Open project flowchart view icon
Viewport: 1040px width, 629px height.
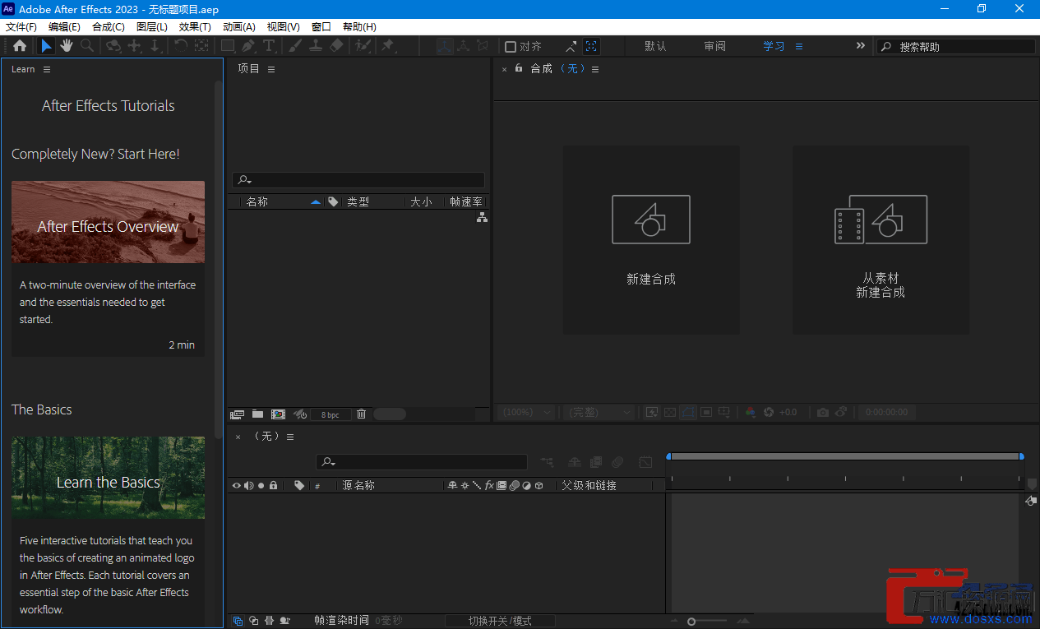pyautogui.click(x=482, y=217)
